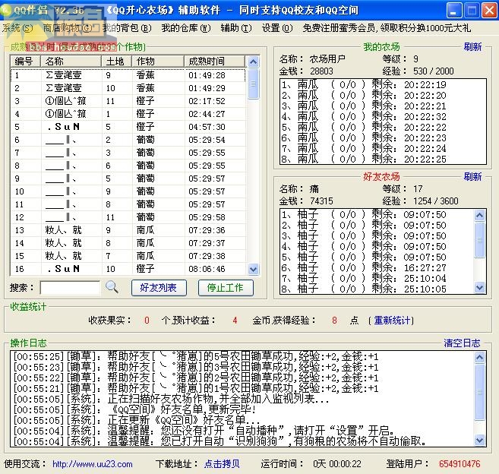The height and width of the screenshot is (474, 499).
Task: Click the 登陆用户 number 654910476
Action: pos(460,464)
